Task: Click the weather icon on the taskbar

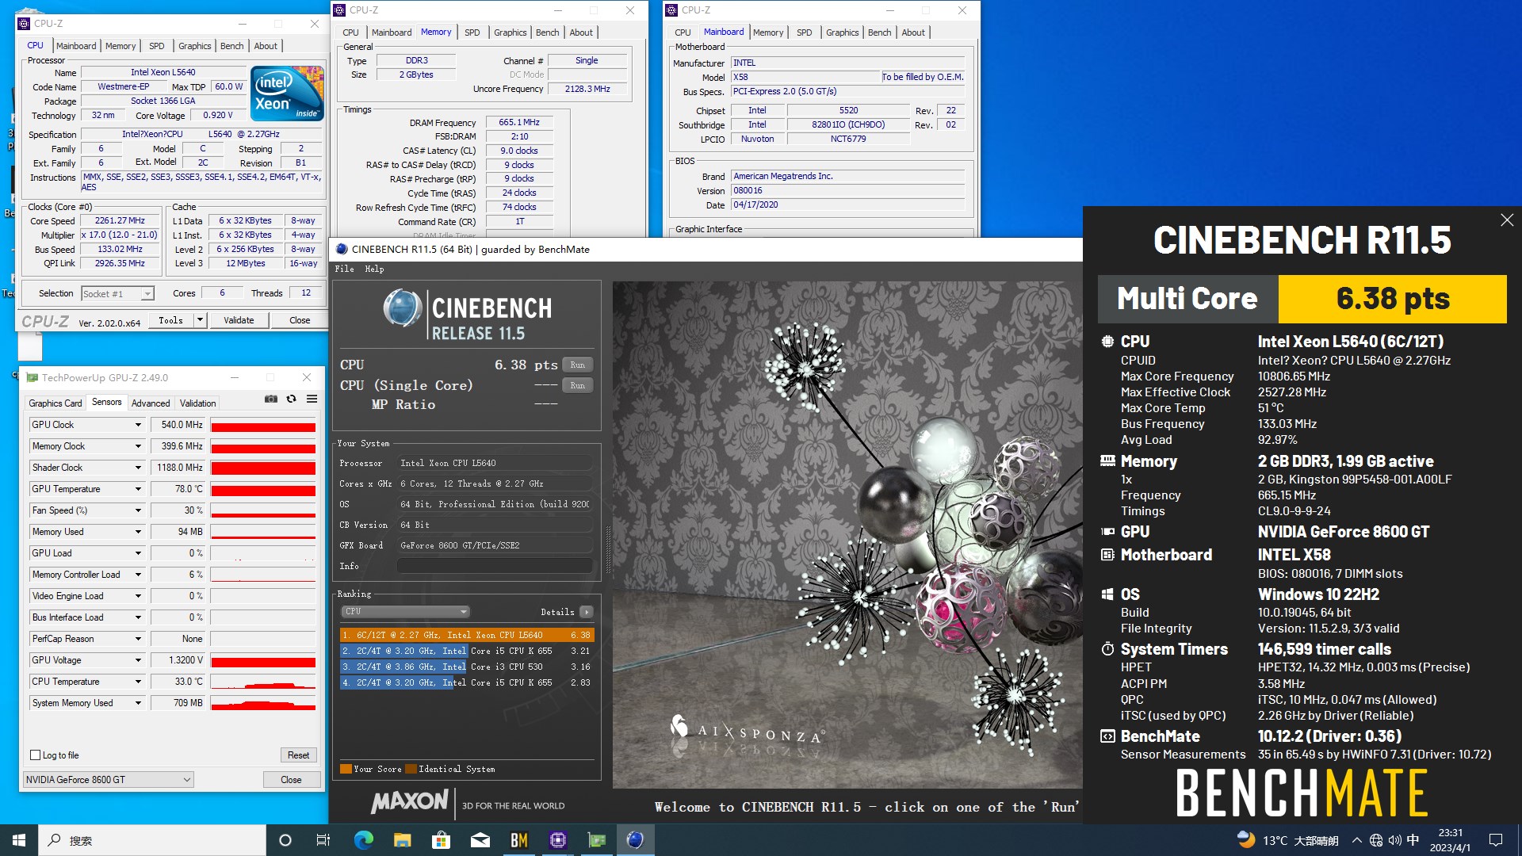Action: [1246, 839]
